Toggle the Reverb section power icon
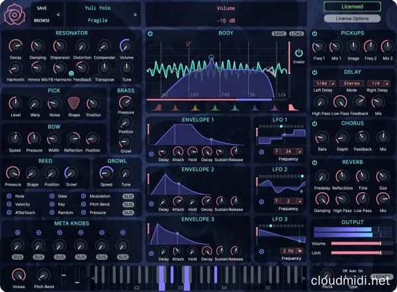397x292 pixels. coord(314,161)
